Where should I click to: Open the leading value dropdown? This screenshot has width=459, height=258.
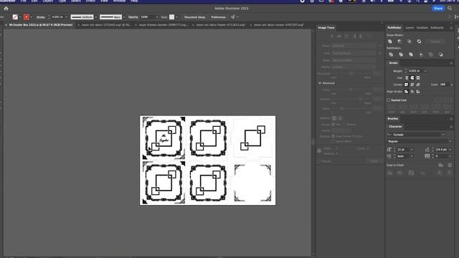(x=450, y=150)
